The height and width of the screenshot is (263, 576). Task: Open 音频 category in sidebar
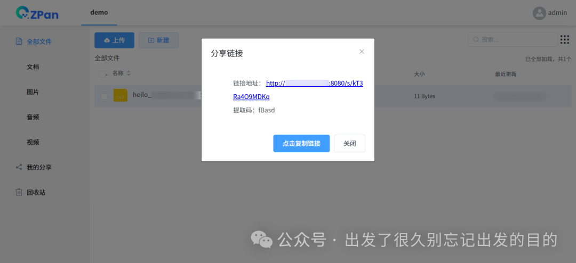(33, 117)
